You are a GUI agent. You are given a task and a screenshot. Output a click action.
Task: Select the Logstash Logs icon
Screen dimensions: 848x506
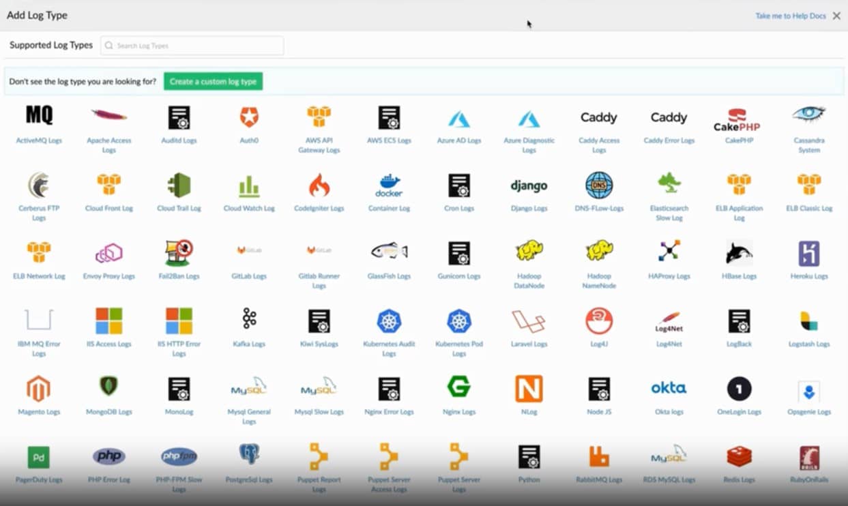(x=809, y=321)
